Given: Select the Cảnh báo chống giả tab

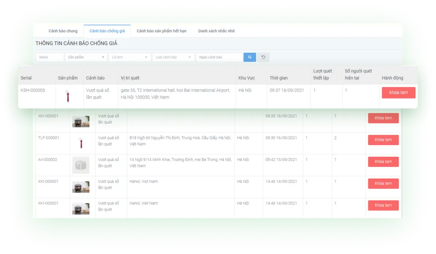Looking at the screenshot, I should tap(107, 31).
